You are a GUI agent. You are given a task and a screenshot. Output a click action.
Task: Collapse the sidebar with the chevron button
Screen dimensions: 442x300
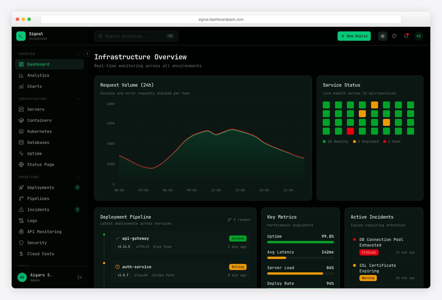point(87,53)
